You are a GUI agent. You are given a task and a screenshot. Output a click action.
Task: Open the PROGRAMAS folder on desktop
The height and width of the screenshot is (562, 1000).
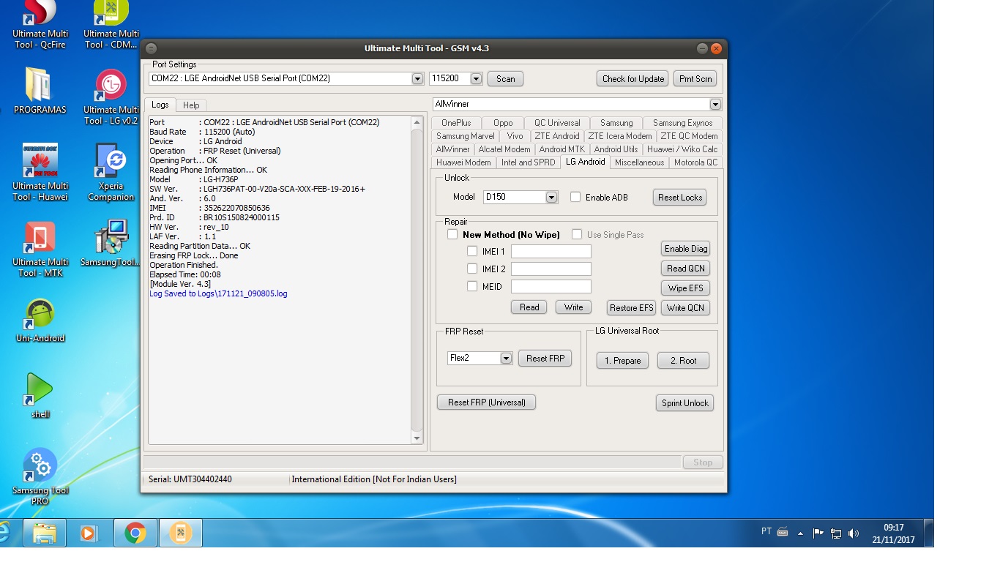(40, 91)
